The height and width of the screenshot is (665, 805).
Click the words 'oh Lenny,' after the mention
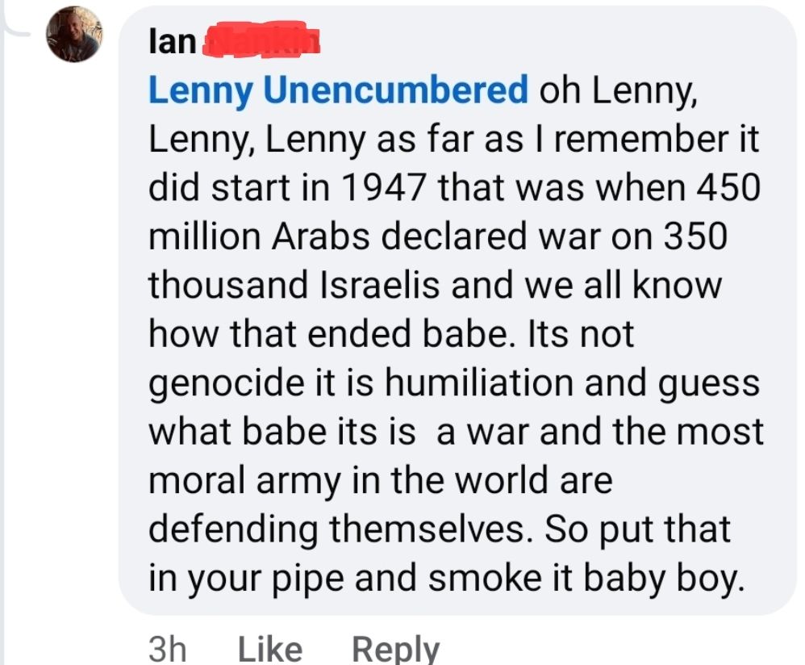point(617,90)
